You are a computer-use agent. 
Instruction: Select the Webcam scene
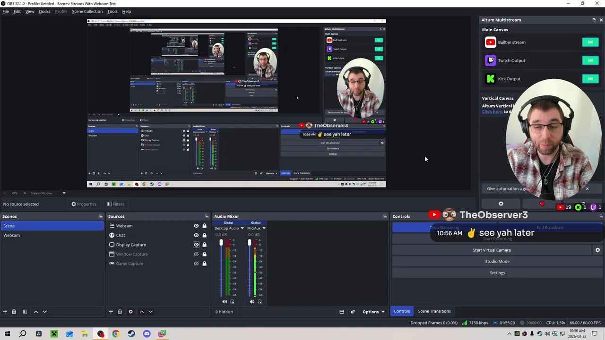click(52, 235)
